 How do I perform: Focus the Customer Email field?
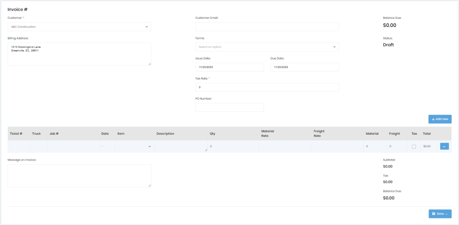(x=267, y=27)
